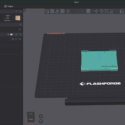Image resolution: width=125 pixels, height=125 pixels.
Task: Open the Project tab
Action: click(x=9, y=6)
